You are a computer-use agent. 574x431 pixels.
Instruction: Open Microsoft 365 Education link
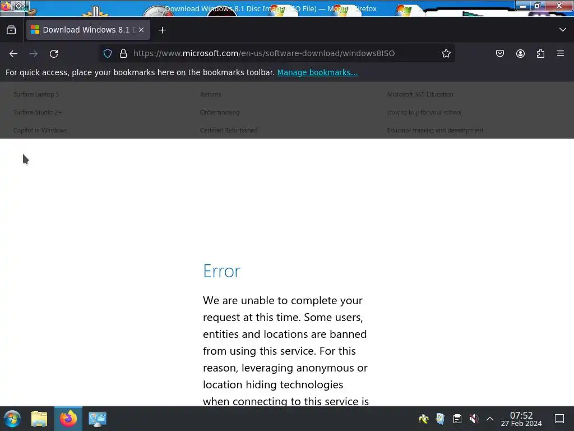tap(420, 94)
